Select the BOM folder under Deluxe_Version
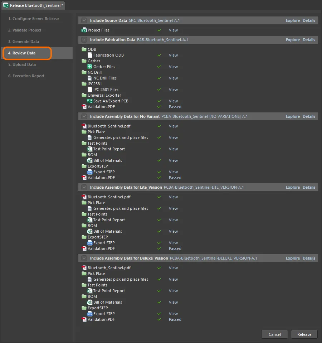Screen dimensions: 322x343 click(84, 297)
